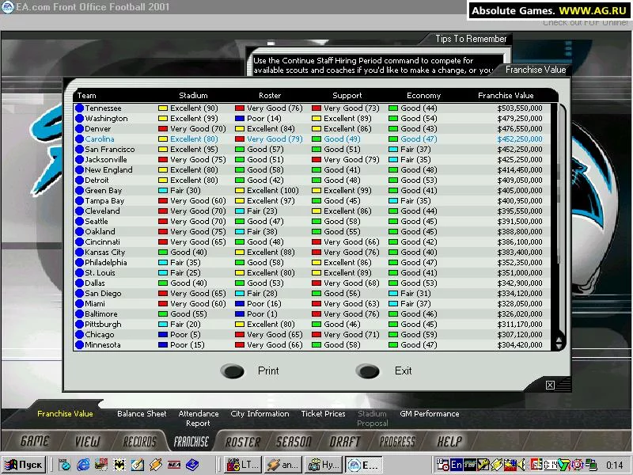Image resolution: width=633 pixels, height=475 pixels.
Task: Click San Francisco team name
Action: pos(110,150)
